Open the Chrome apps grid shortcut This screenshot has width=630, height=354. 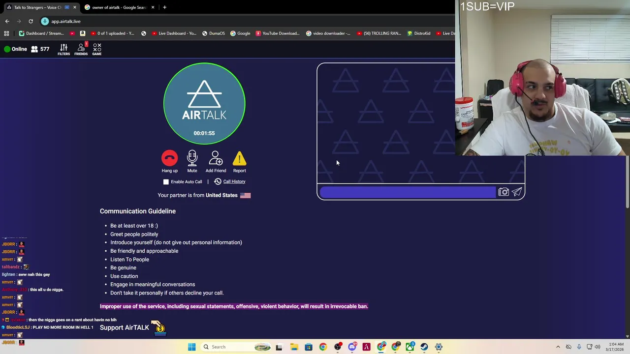6,33
